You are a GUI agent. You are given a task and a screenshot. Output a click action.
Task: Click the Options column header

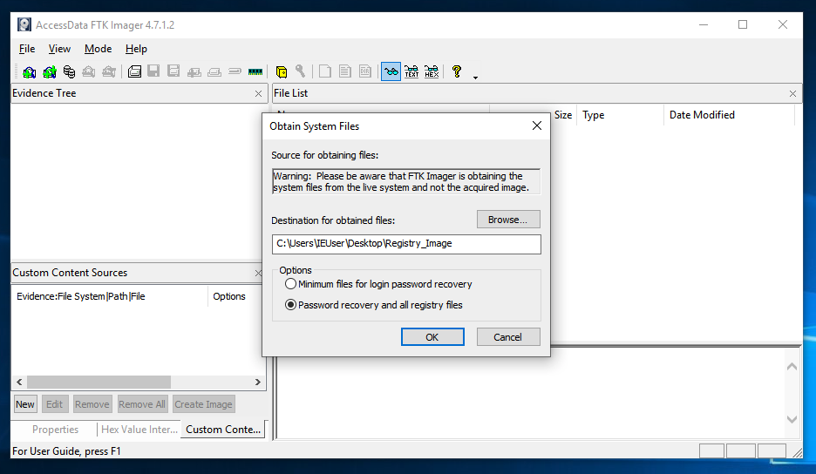pyautogui.click(x=229, y=296)
